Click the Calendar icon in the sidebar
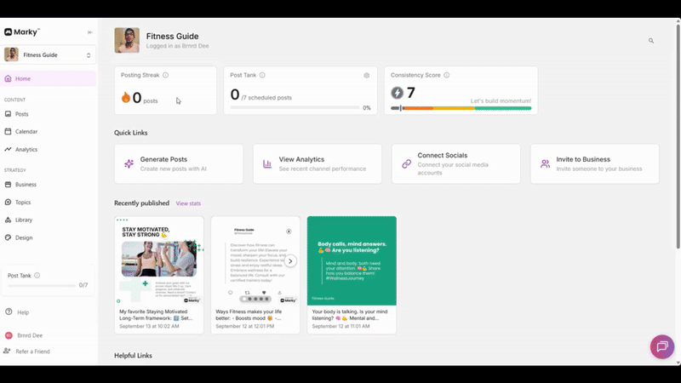The image size is (681, 383). (x=8, y=131)
